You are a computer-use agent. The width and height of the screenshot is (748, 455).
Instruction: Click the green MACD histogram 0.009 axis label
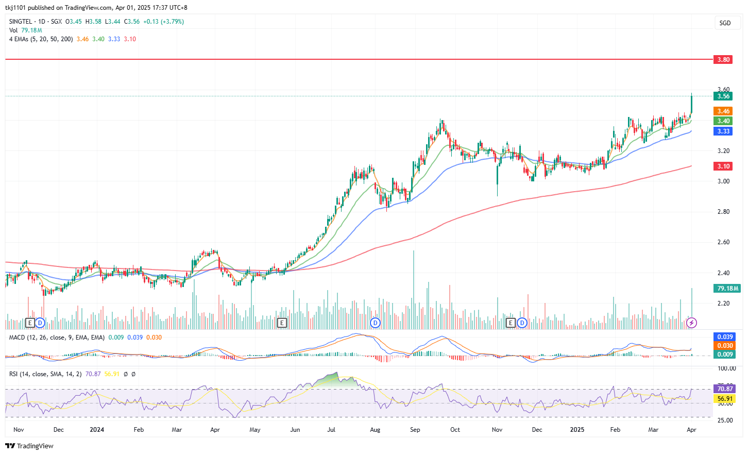coord(725,355)
